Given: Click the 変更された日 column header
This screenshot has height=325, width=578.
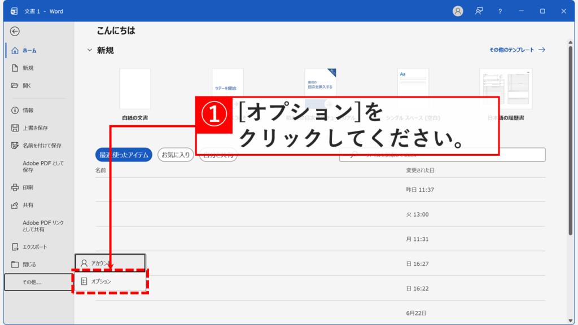Looking at the screenshot, I should (420, 170).
